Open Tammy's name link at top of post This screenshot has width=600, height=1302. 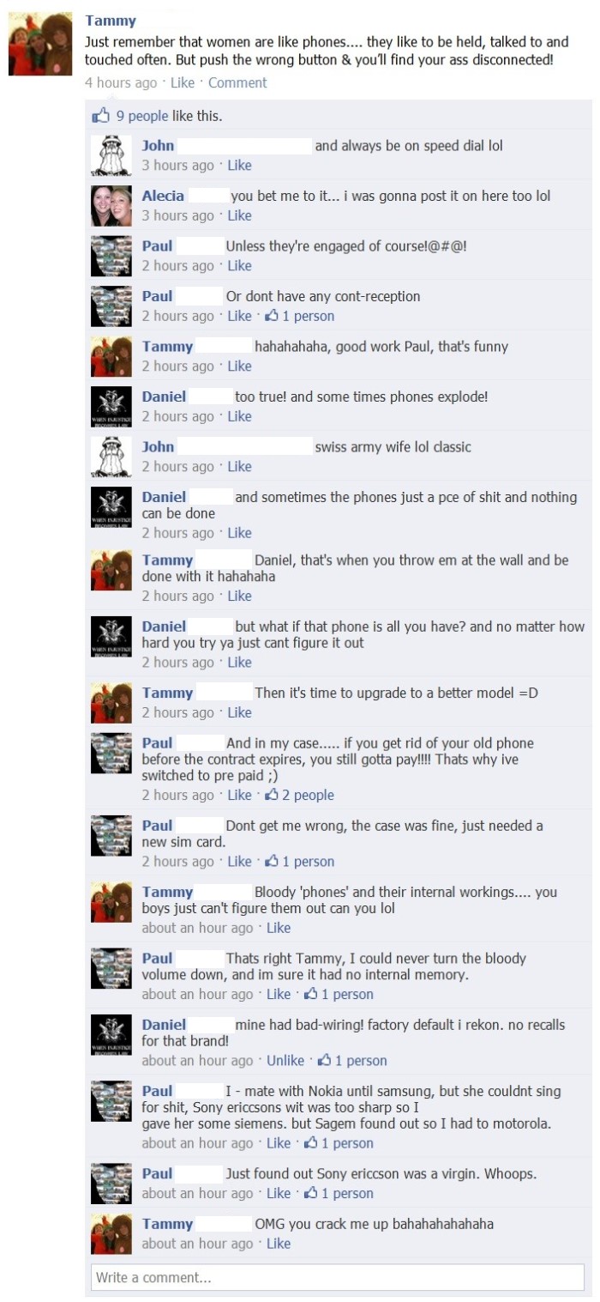pyautogui.click(x=111, y=21)
